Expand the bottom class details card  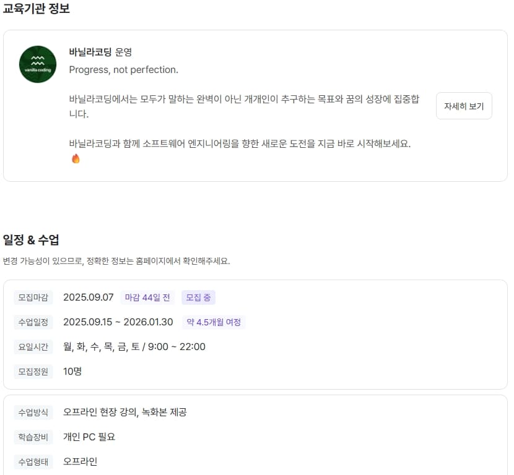[x=257, y=435]
